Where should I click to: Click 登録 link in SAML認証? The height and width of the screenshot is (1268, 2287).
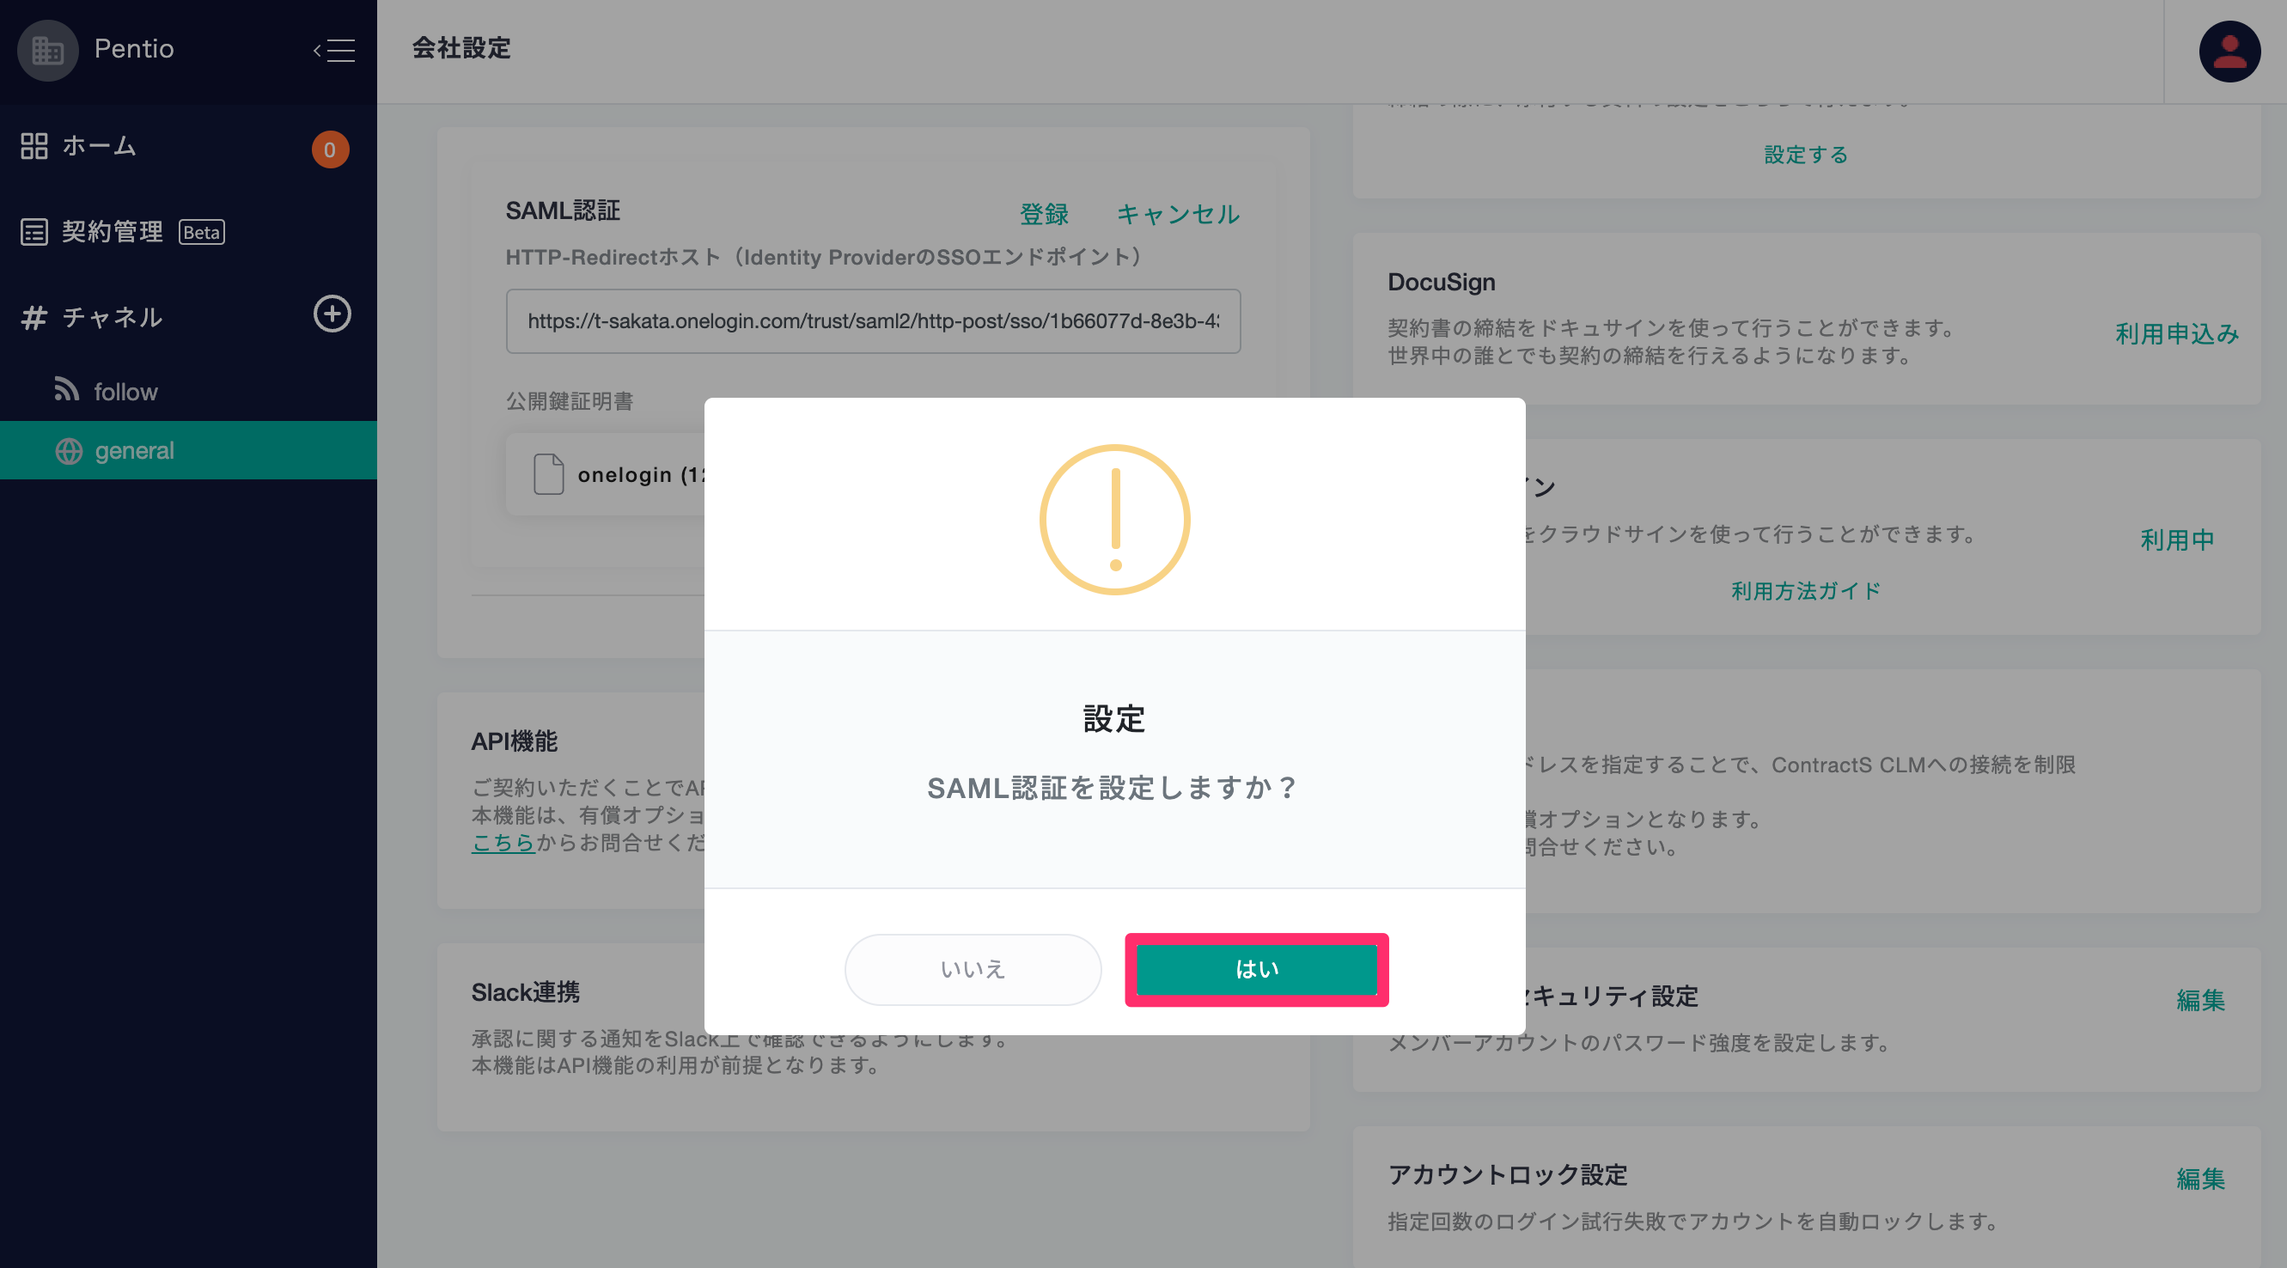point(1044,214)
